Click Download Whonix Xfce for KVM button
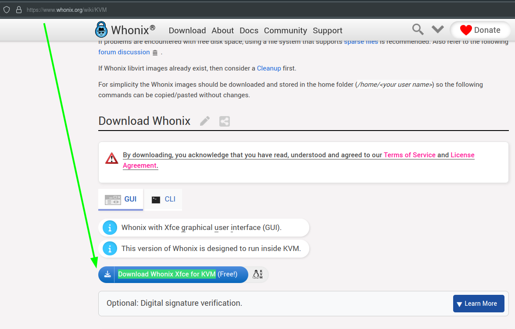 (173, 275)
